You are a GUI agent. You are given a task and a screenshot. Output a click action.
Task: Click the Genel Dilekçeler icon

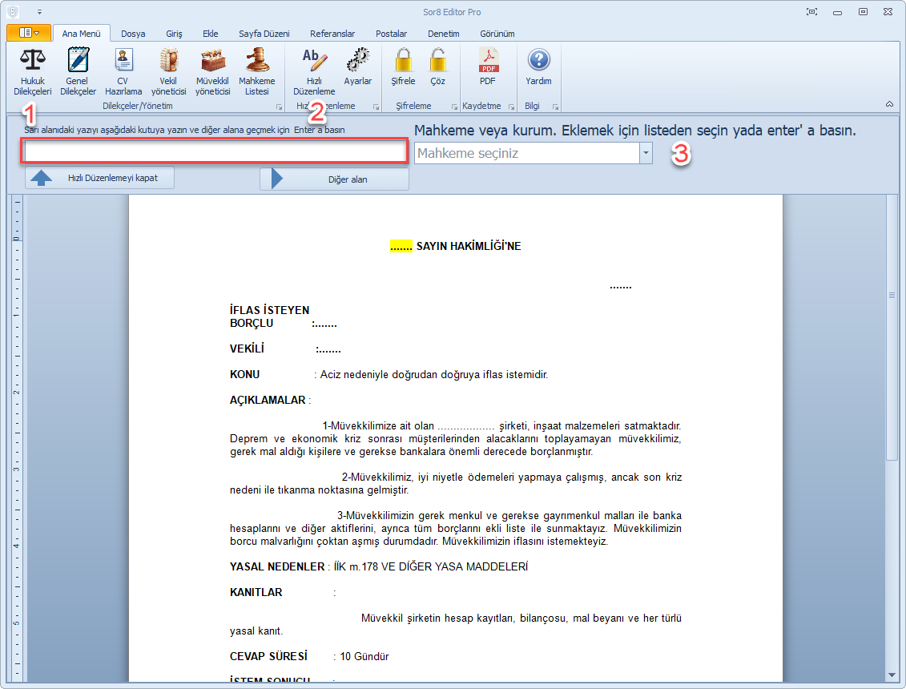pos(78,62)
